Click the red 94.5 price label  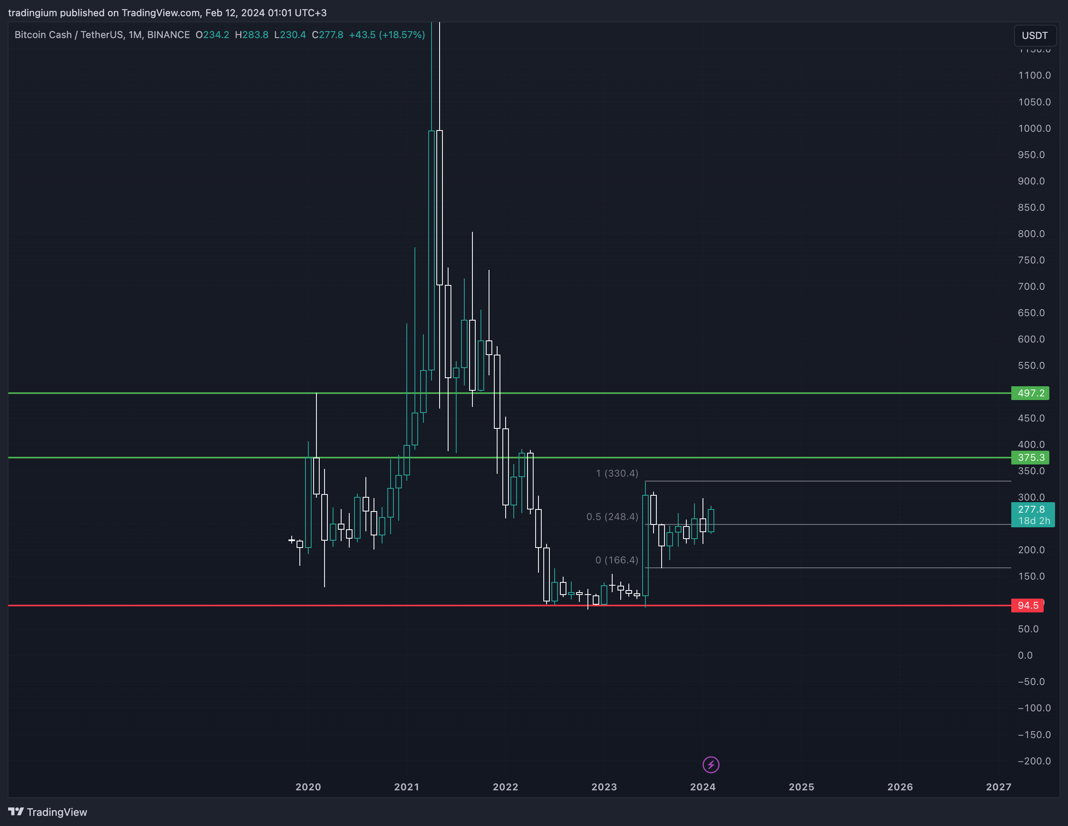pyautogui.click(x=1027, y=606)
